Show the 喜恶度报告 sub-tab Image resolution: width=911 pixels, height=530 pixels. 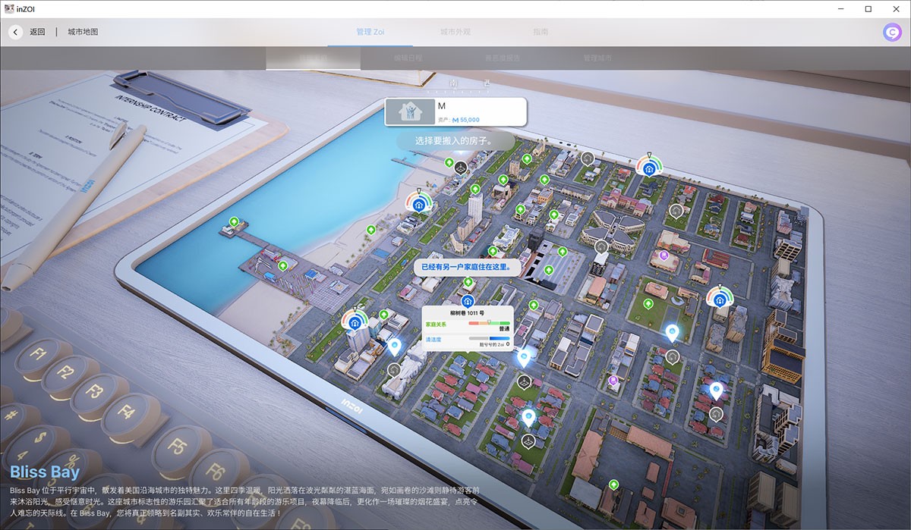pyautogui.click(x=502, y=58)
